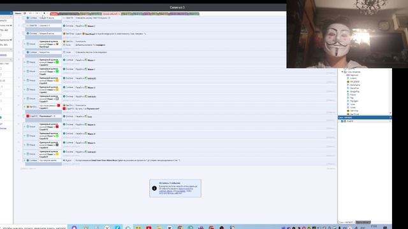
Task: Switch to the red event sheet tab
Action: (x=54, y=14)
